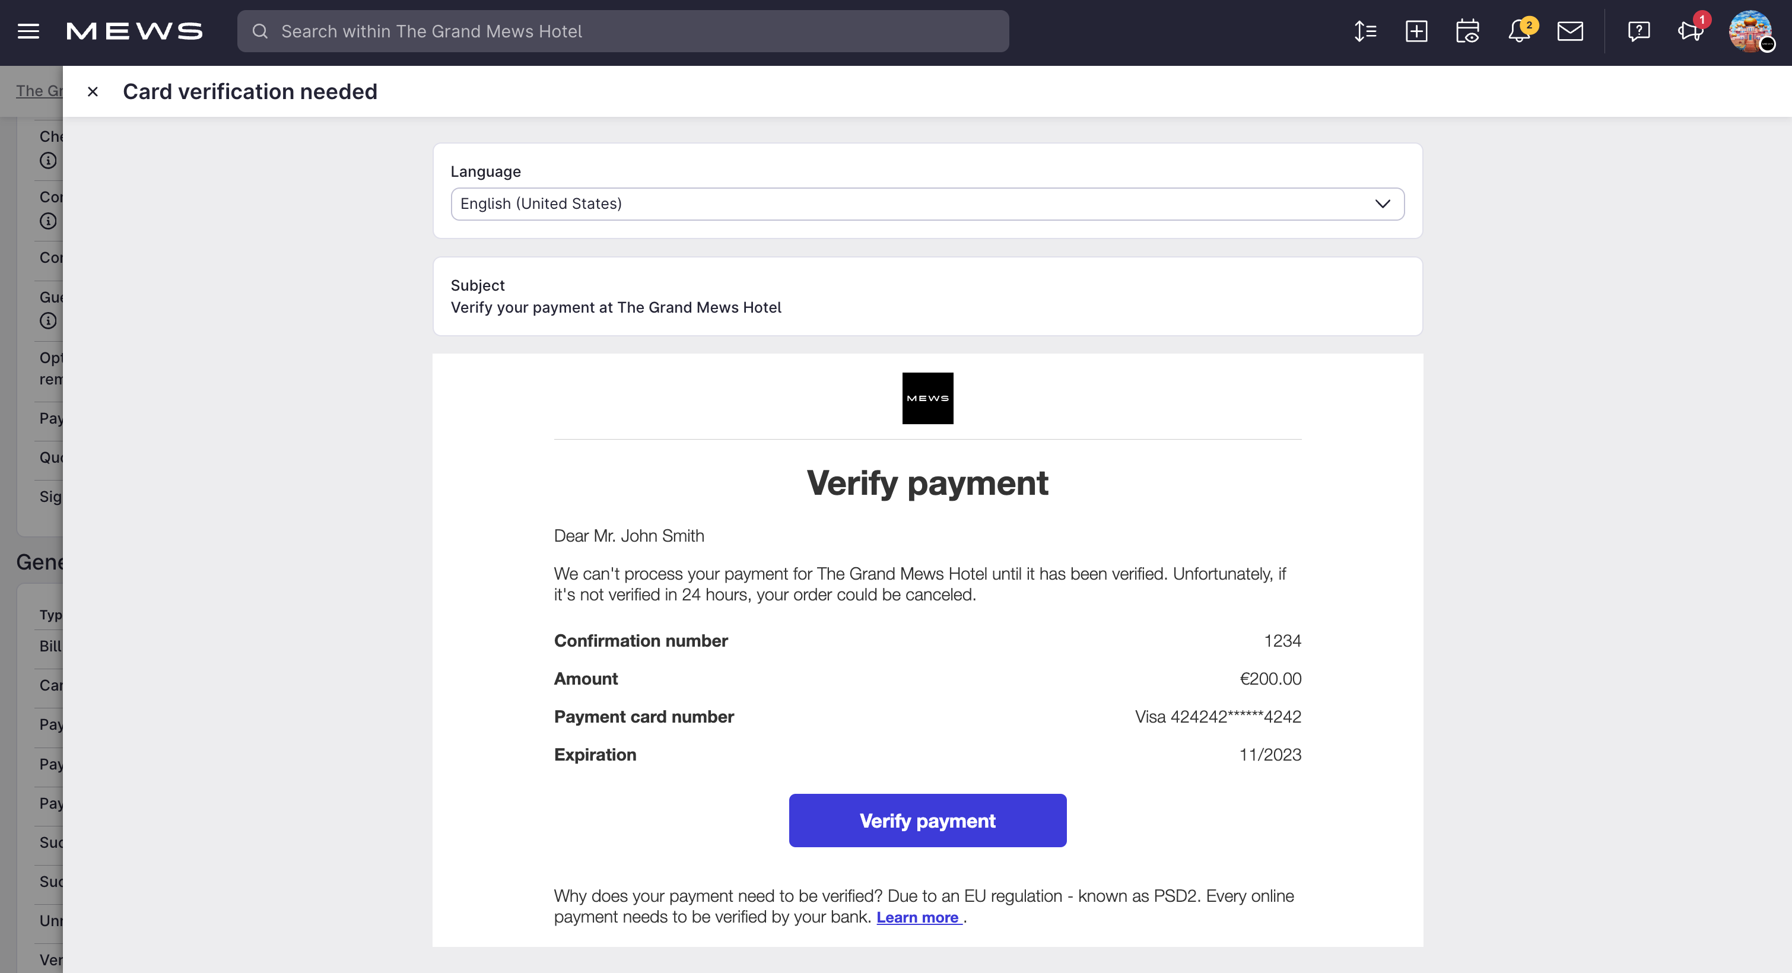The width and height of the screenshot is (1792, 973).
Task: Click the Mews logo in email preview
Action: (x=927, y=399)
